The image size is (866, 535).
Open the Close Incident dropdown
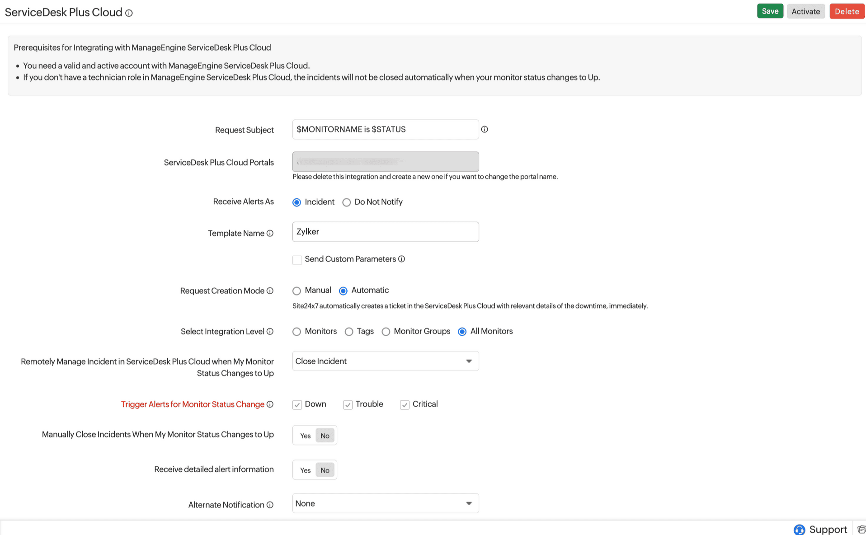[385, 361]
